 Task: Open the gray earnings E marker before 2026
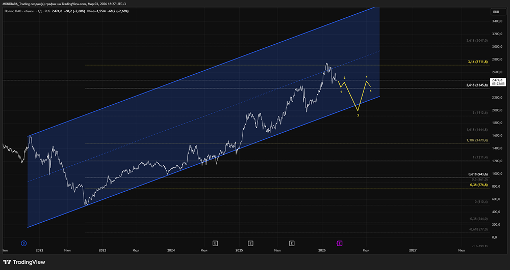click(x=292, y=243)
